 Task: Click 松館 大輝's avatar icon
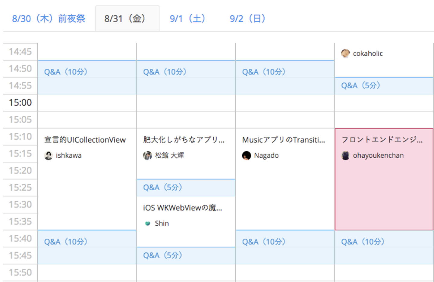coord(147,156)
